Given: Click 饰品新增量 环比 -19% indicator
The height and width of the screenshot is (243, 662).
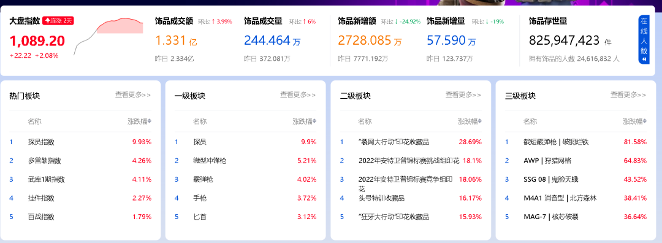Looking at the screenshot, I should (488, 21).
